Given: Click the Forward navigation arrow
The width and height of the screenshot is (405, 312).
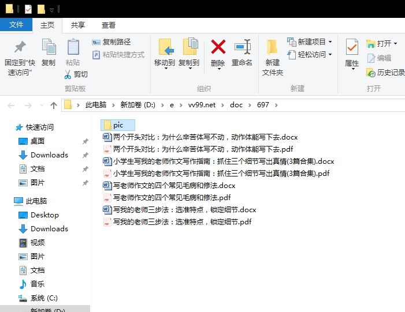Looking at the screenshot, I should point(28,105).
